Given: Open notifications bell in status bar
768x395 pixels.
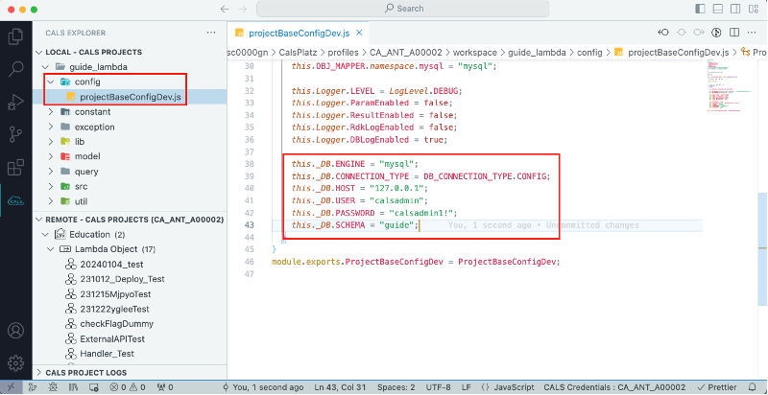Looking at the screenshot, I should pyautogui.click(x=753, y=387).
